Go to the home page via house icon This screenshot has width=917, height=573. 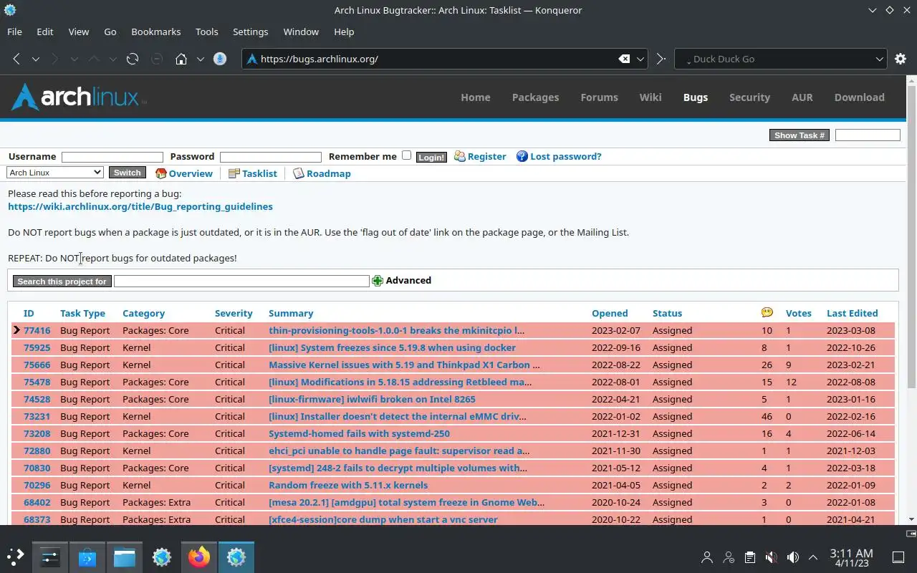181,59
